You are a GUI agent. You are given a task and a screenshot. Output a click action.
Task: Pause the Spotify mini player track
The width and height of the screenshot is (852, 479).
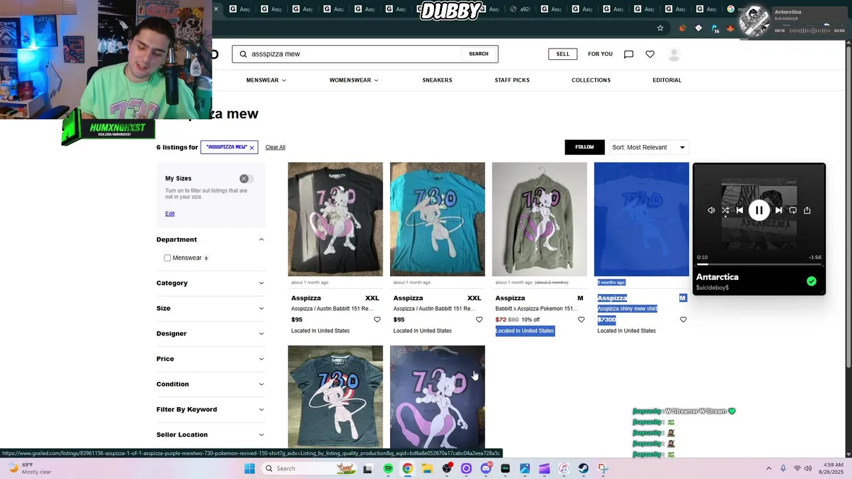click(759, 210)
